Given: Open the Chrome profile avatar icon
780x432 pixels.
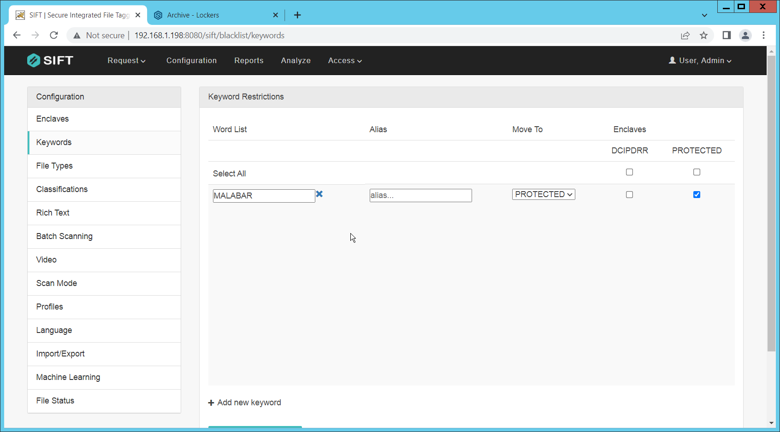Looking at the screenshot, I should coord(745,35).
